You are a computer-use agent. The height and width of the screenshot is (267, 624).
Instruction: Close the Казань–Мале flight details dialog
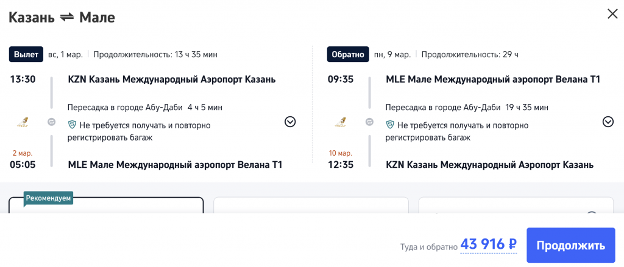[x=612, y=14]
